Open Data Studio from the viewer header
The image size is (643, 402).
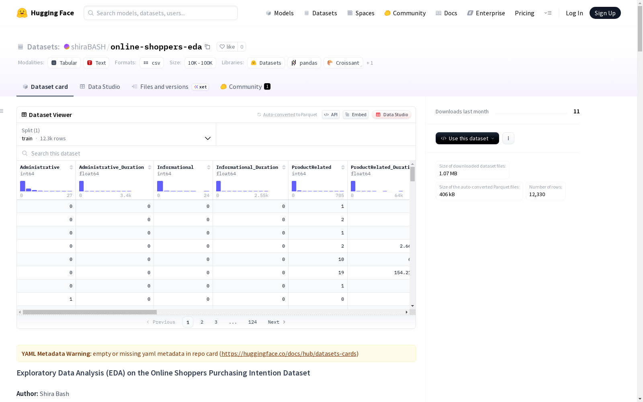pos(391,115)
